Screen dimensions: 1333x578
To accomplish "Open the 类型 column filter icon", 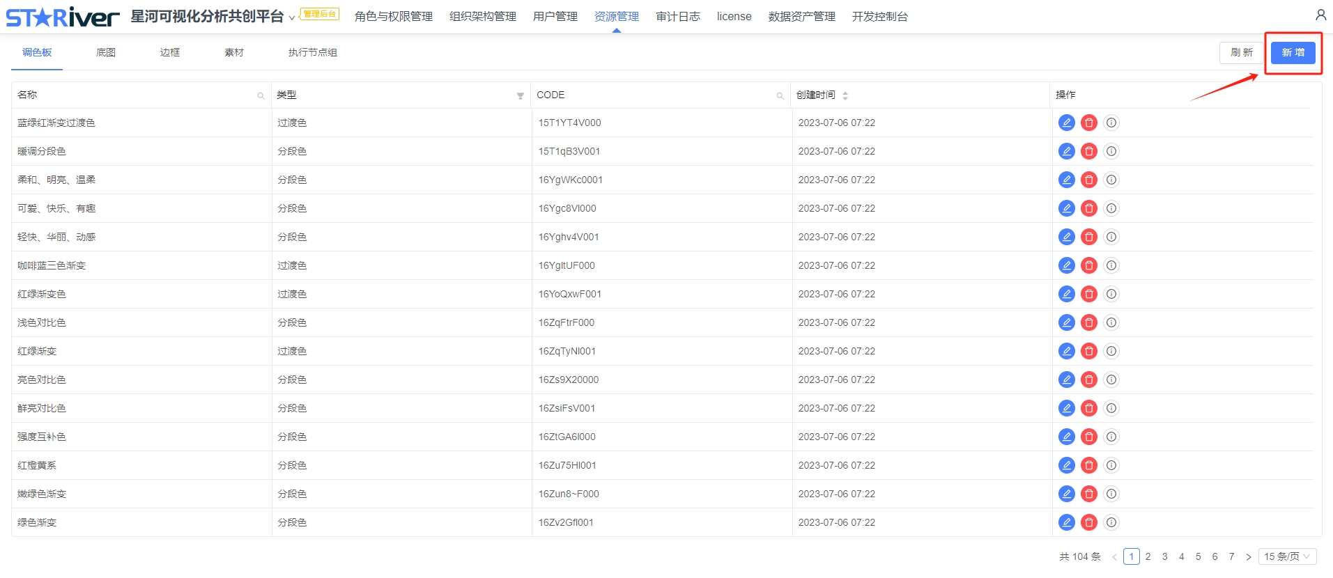I will (x=520, y=96).
